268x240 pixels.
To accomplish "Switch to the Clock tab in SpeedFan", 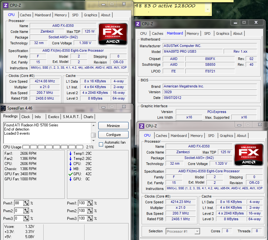I will (x=26, y=117).
